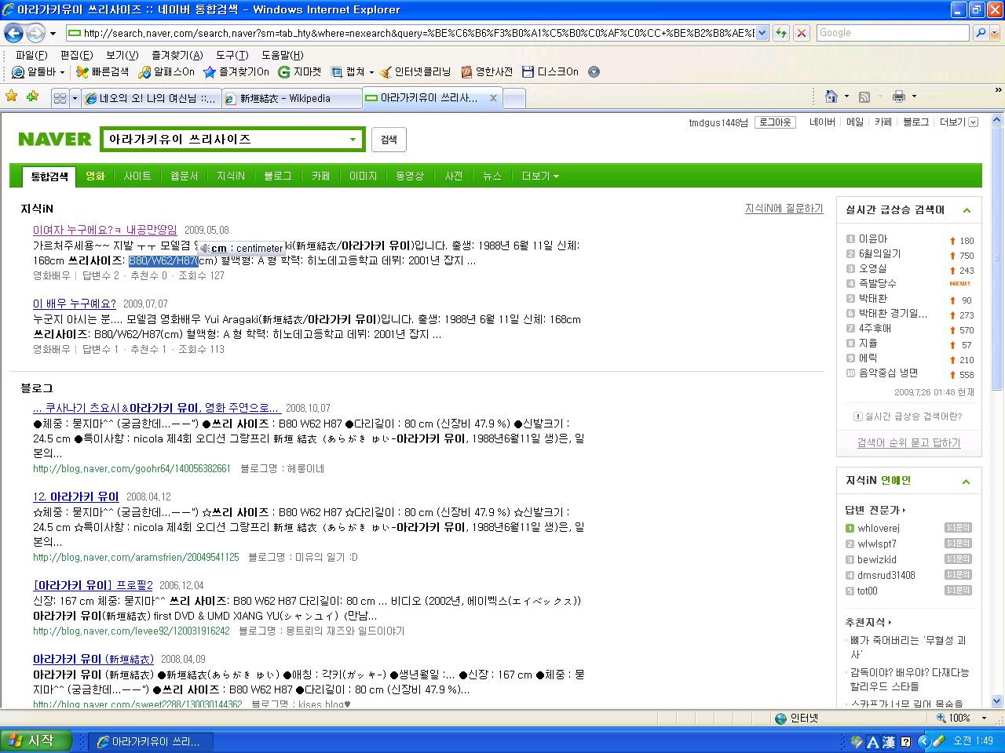Viewport: 1005px width, 753px height.
Task: Click the 로그아웃 button
Action: tap(775, 122)
